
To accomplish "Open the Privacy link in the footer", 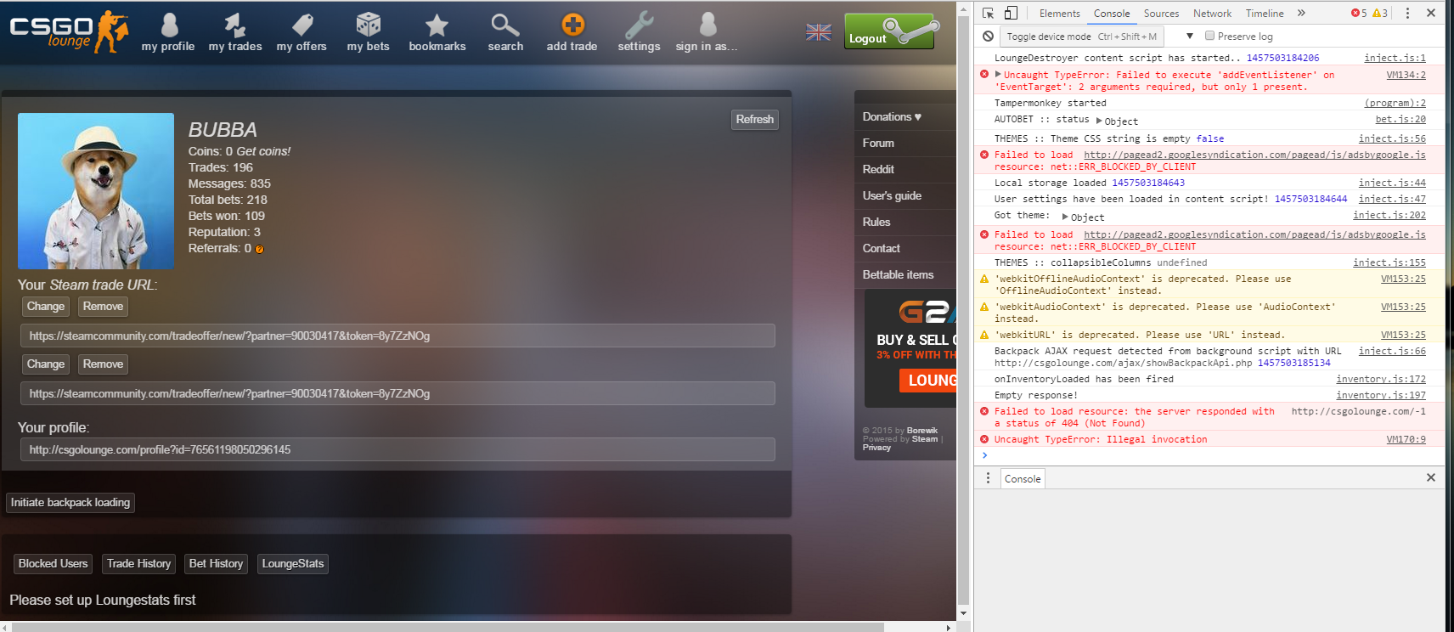I will [x=876, y=448].
